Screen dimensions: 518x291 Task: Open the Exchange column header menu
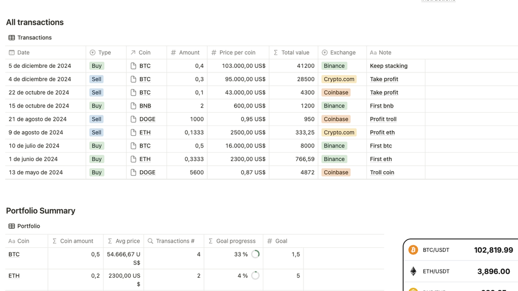[342, 52]
